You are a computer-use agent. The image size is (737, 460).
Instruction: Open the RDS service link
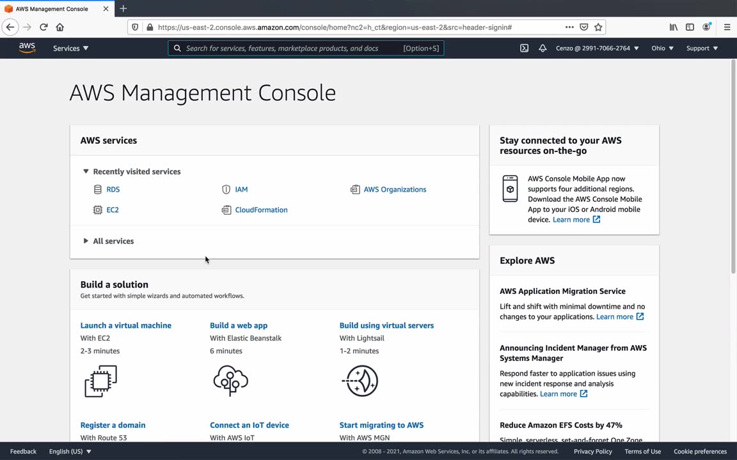pyautogui.click(x=113, y=189)
